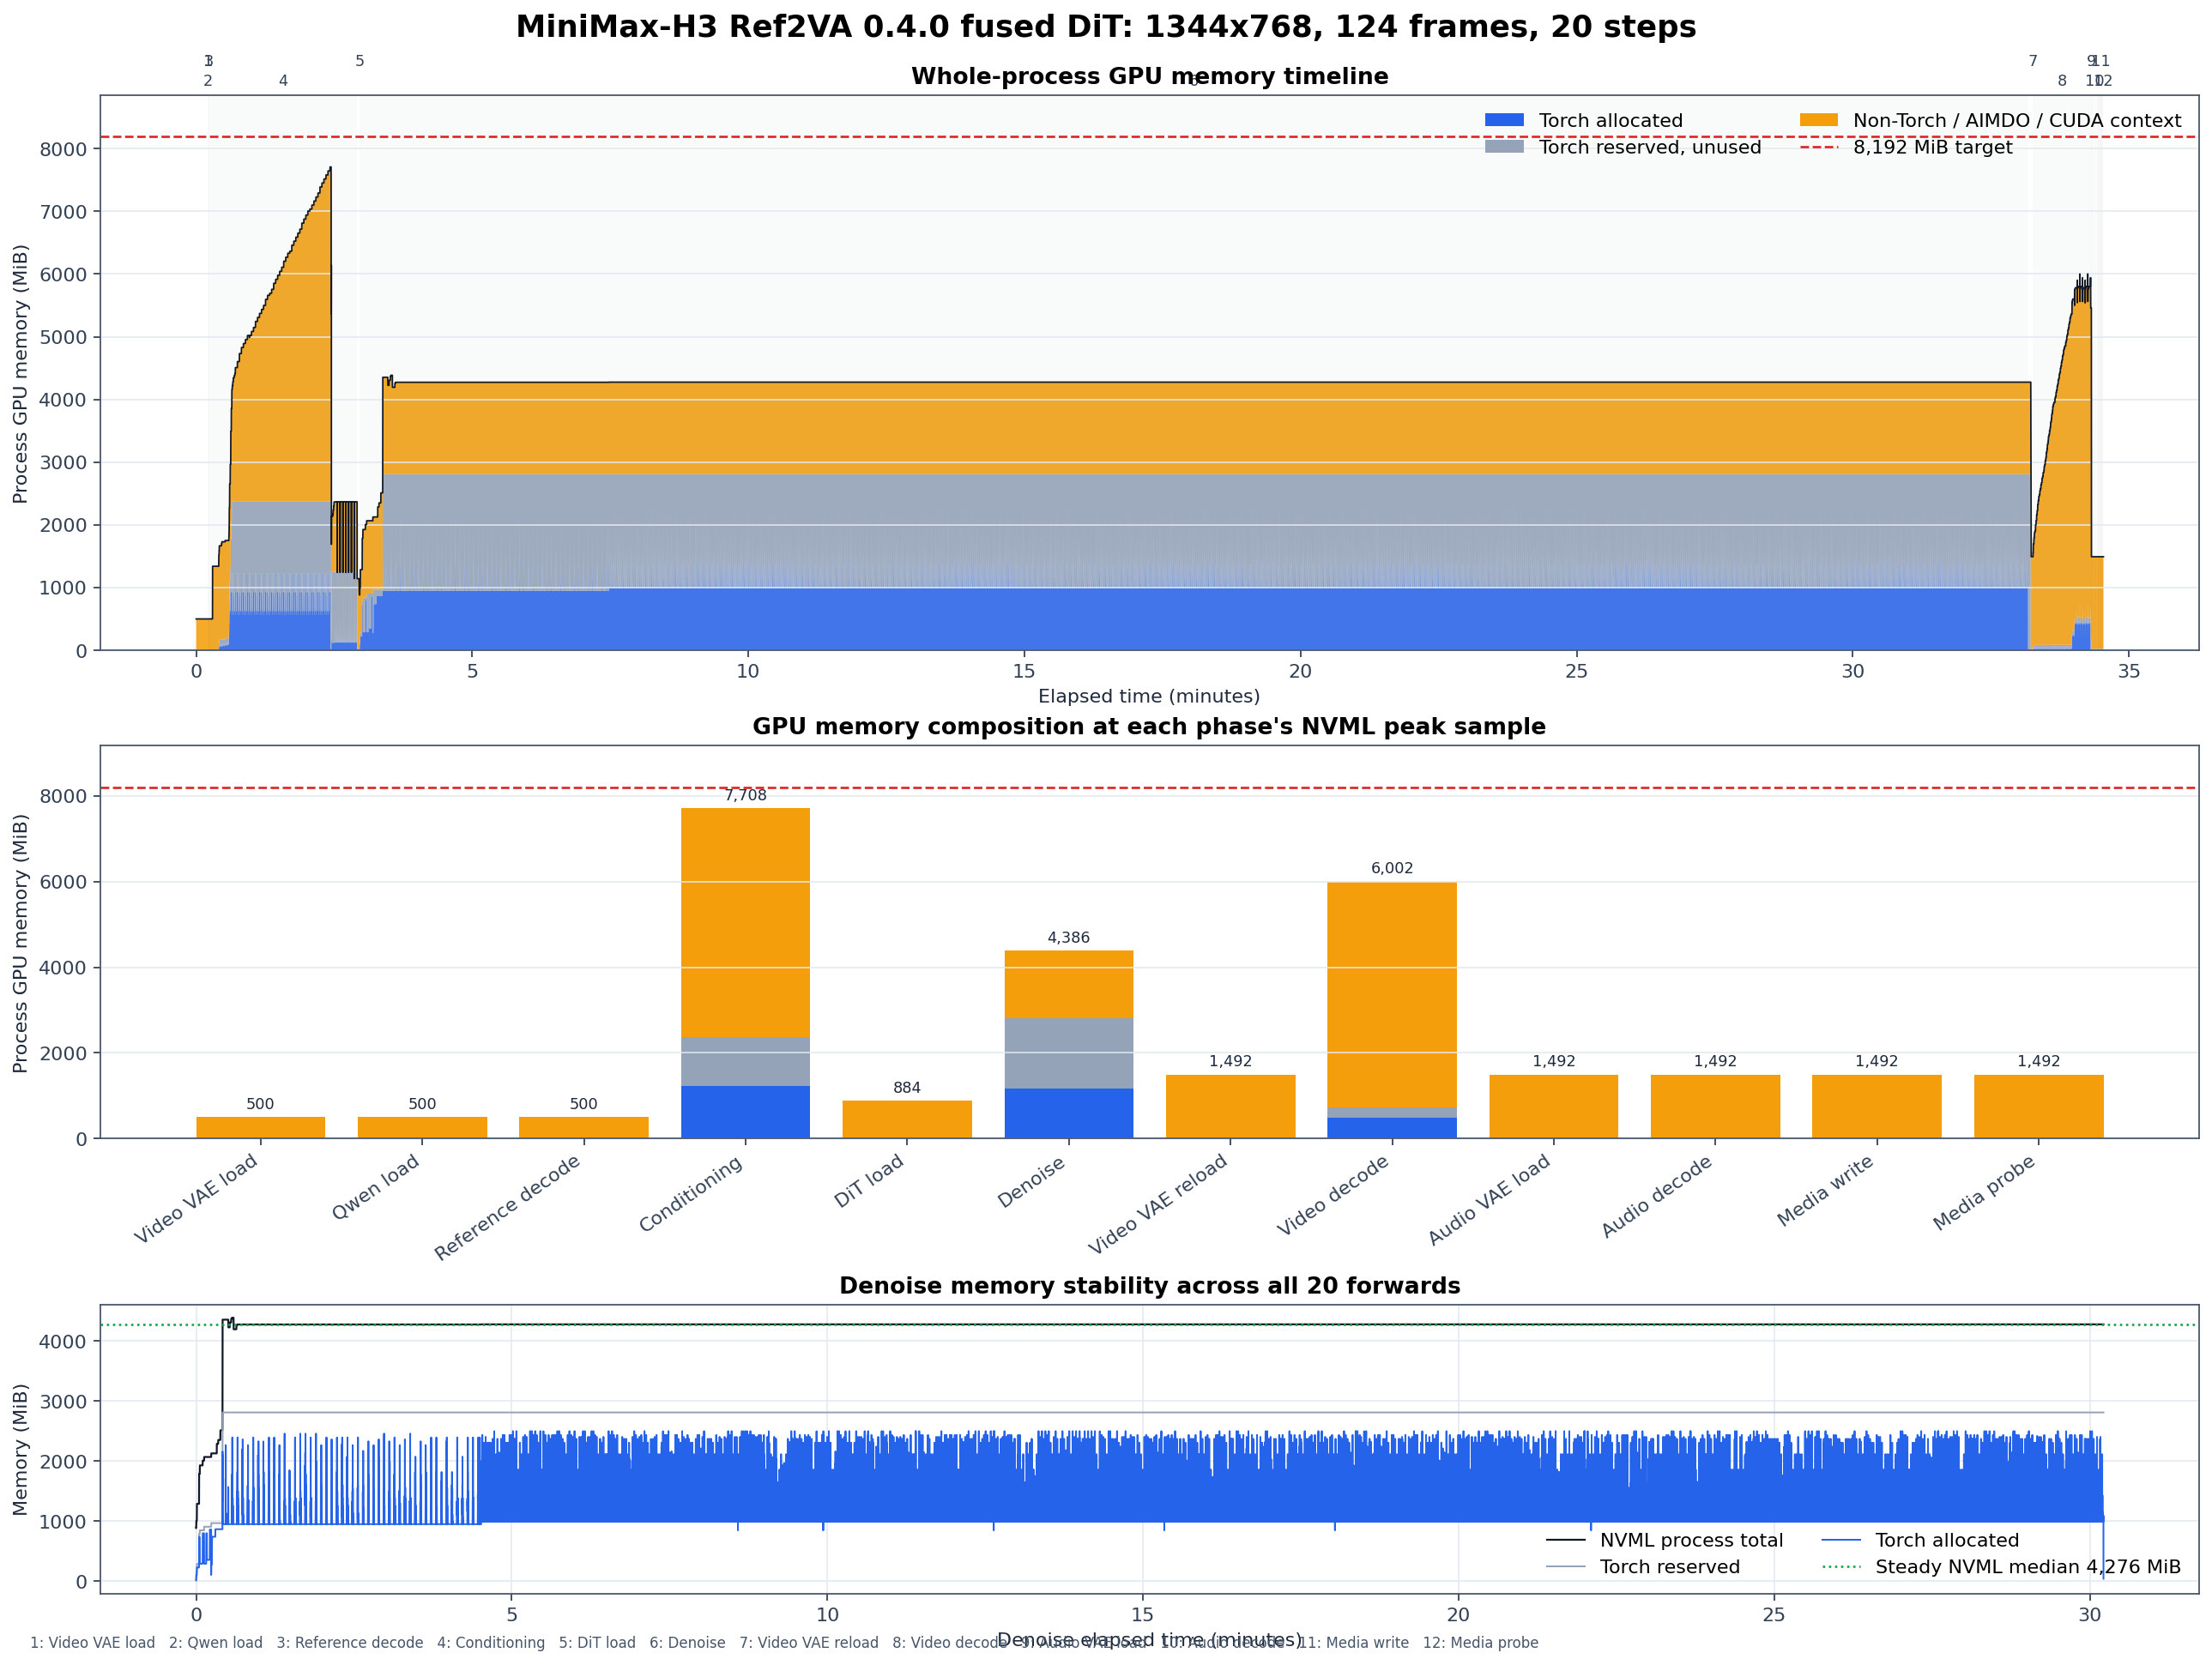
Task: Click the "500" value above the Qwen load bar
Action: [422, 1104]
